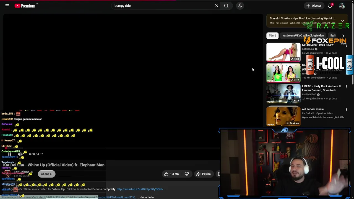Open more options for old school music

[x=346, y=109]
